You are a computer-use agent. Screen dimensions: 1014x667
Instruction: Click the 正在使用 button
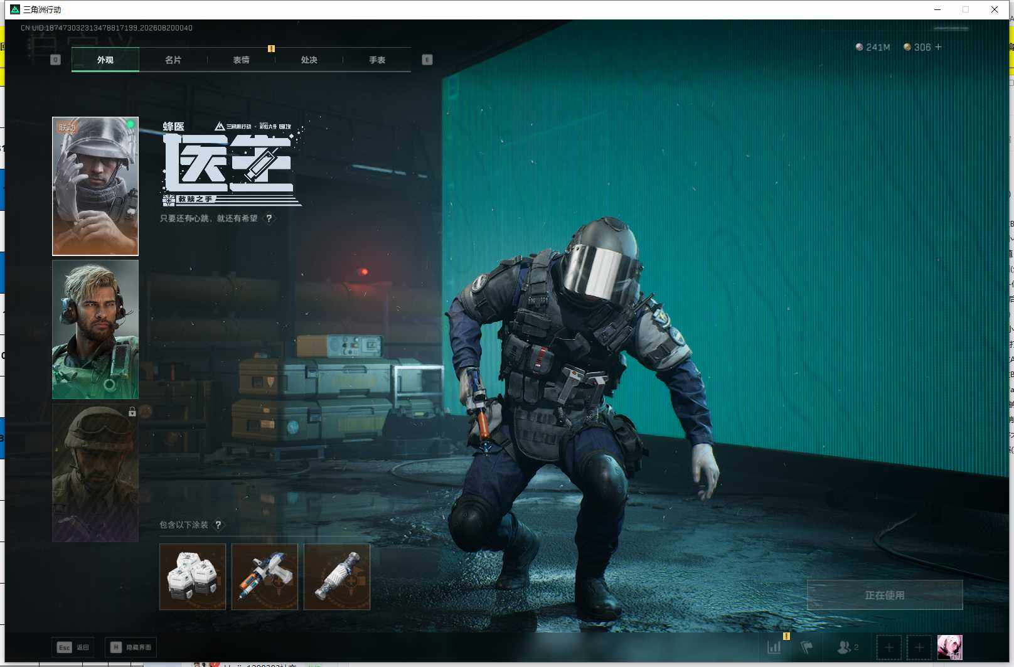885,595
